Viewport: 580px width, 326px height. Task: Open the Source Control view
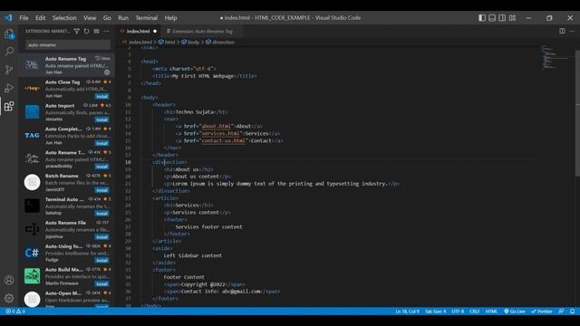[9, 70]
